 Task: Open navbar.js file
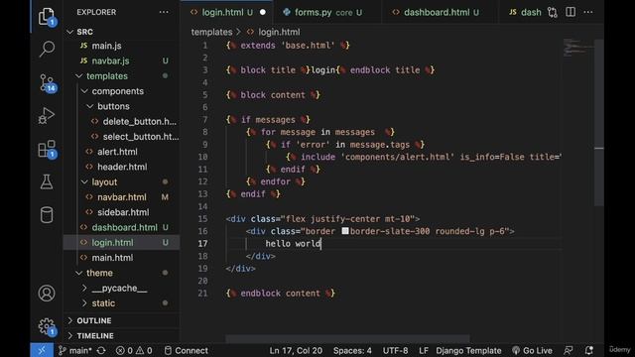point(121,60)
